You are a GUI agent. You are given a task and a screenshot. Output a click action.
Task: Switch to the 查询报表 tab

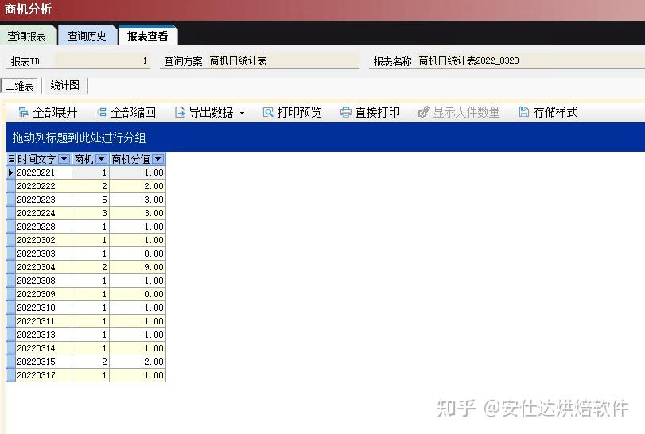tap(27, 37)
